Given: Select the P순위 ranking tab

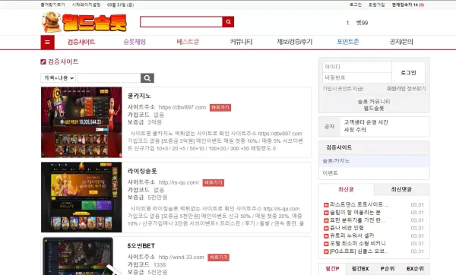Looking at the screenshot, I should [388, 269].
